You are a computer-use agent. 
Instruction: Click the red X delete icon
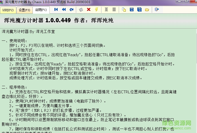pos(89,10)
